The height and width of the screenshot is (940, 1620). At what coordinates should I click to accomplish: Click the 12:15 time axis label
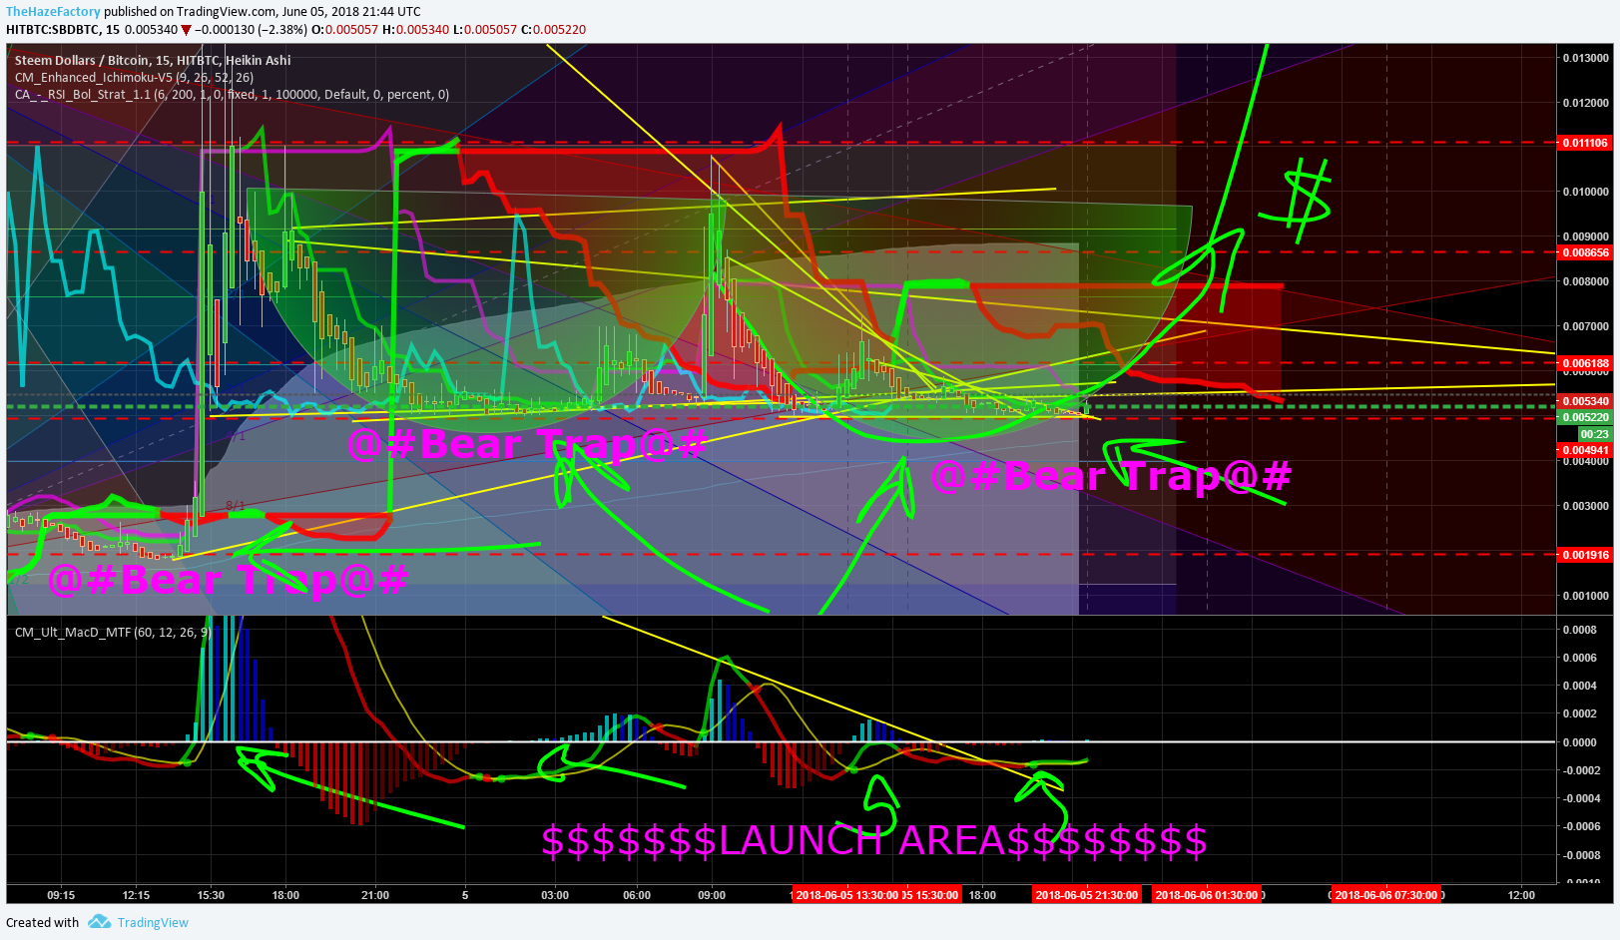point(136,895)
